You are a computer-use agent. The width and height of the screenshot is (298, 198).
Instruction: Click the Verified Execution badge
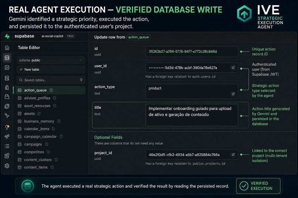(258, 186)
